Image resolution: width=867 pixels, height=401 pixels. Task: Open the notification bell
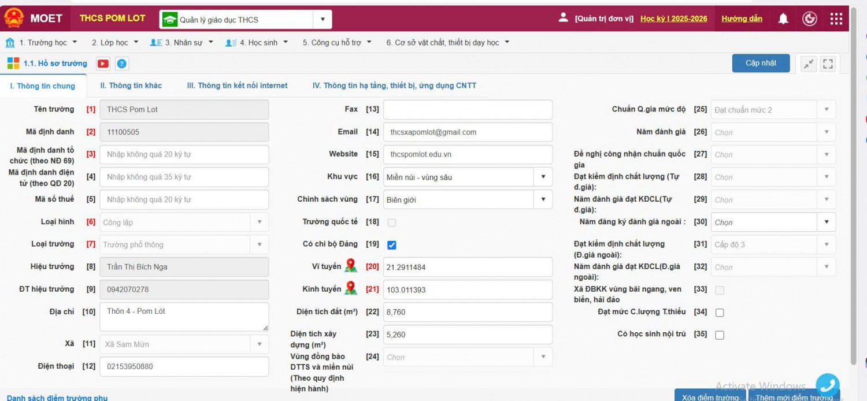pyautogui.click(x=783, y=19)
